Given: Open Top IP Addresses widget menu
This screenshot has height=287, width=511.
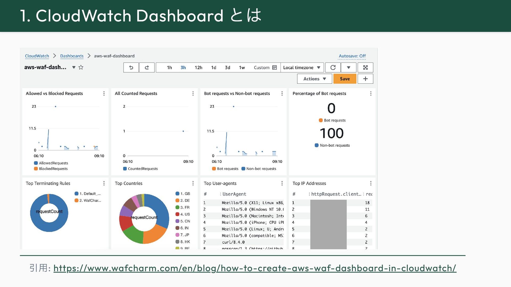Looking at the screenshot, I should (371, 183).
